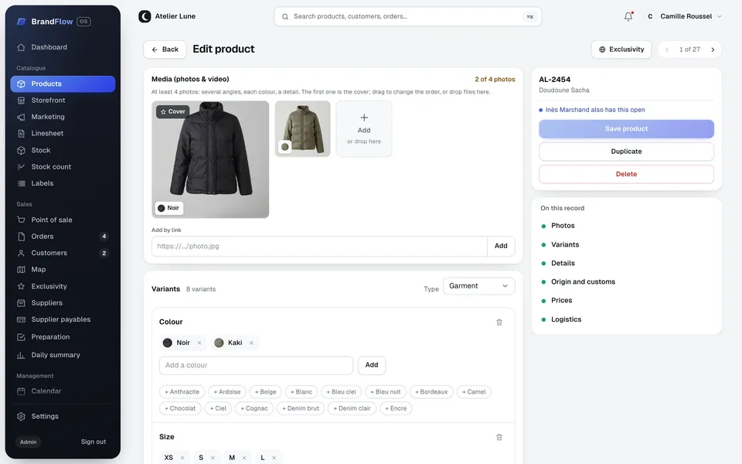Click the Orders document icon
The width and height of the screenshot is (742, 464).
pyautogui.click(x=21, y=237)
